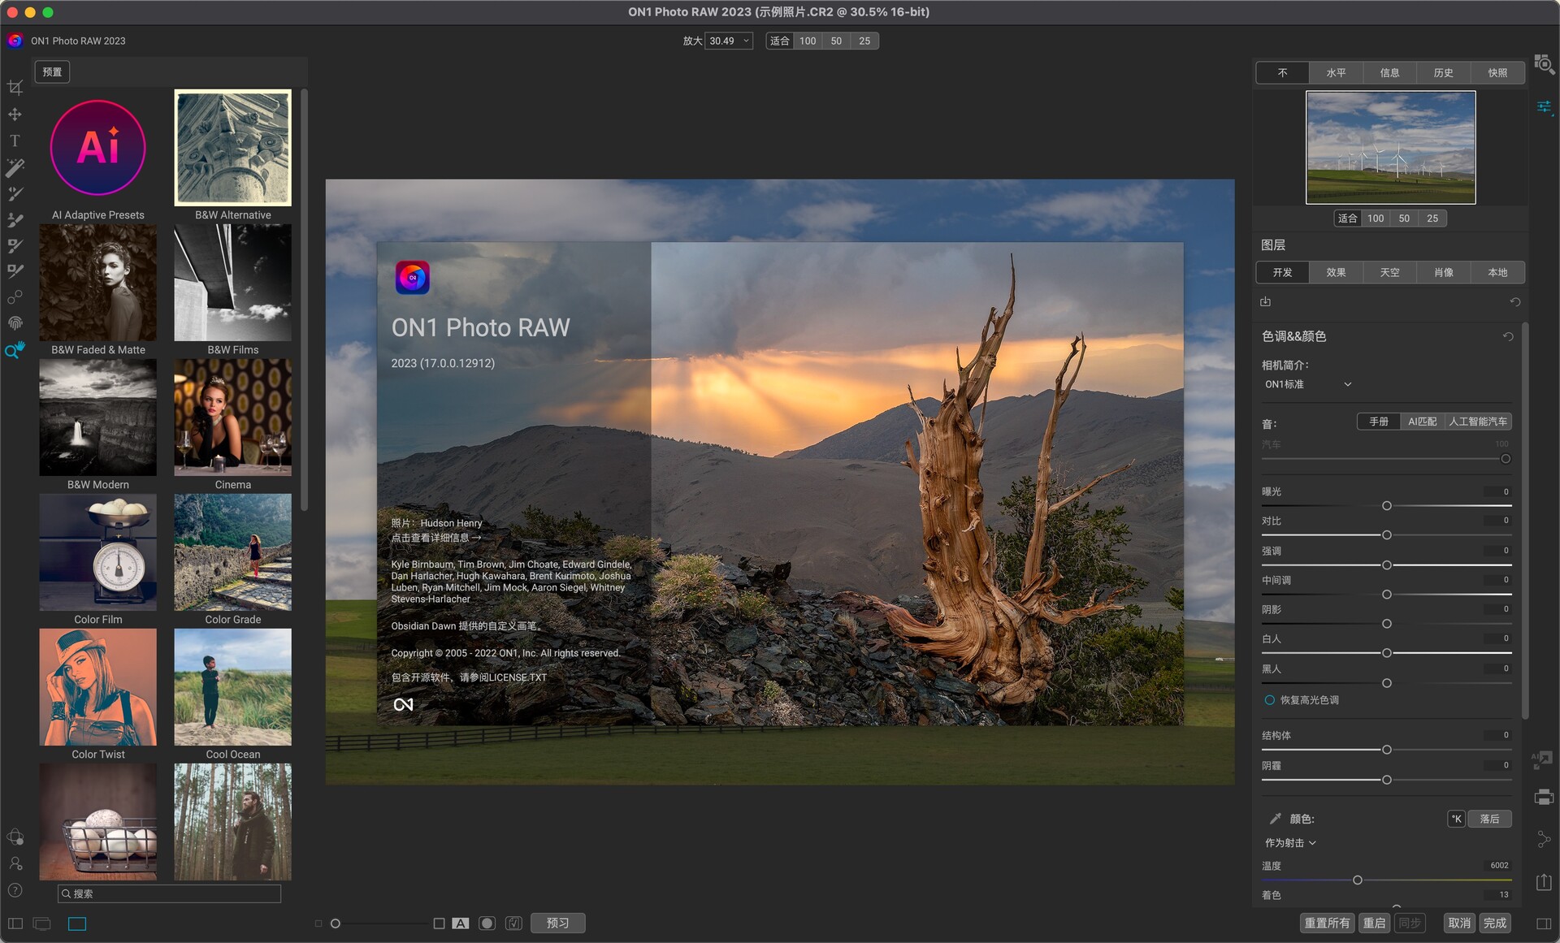This screenshot has width=1560, height=943.
Task: Open 相机简介 camera profile dropdown
Action: (x=1309, y=383)
